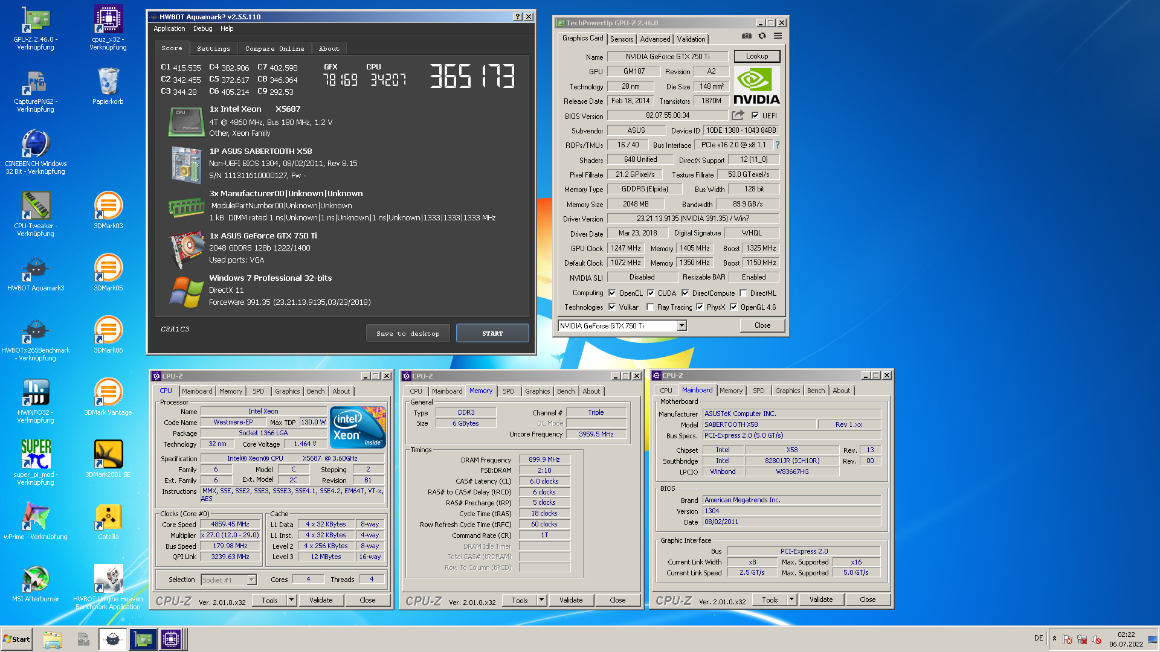The width and height of the screenshot is (1160, 652).
Task: Launch HWBOT Unigine Heaven Benchmark icon
Action: point(108,588)
